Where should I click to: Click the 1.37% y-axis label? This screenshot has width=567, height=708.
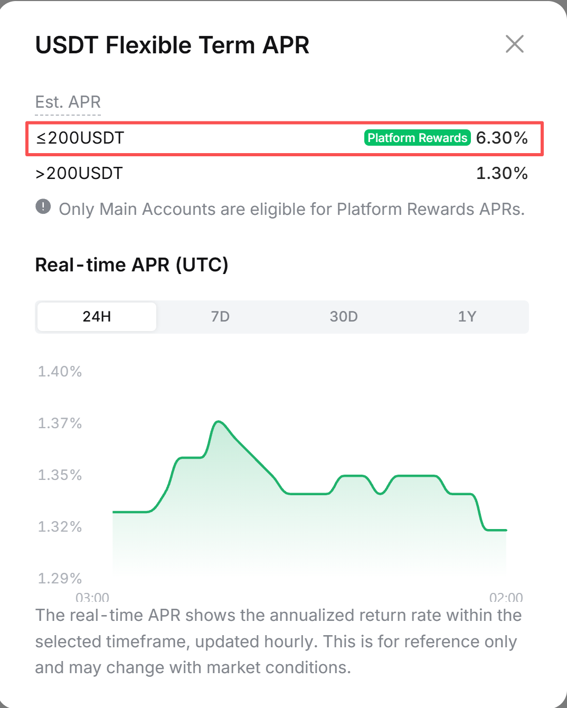[x=60, y=423]
